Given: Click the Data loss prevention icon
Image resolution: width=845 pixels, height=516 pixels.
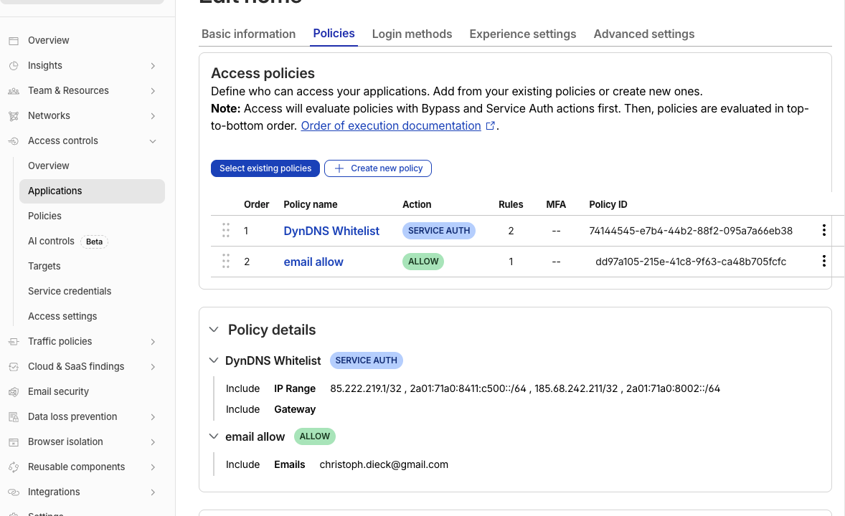Looking at the screenshot, I should click(x=14, y=417).
